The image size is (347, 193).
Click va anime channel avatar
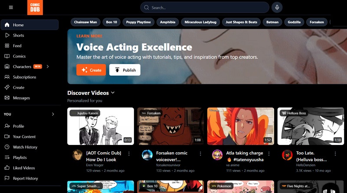pyautogui.click(x=217, y=155)
